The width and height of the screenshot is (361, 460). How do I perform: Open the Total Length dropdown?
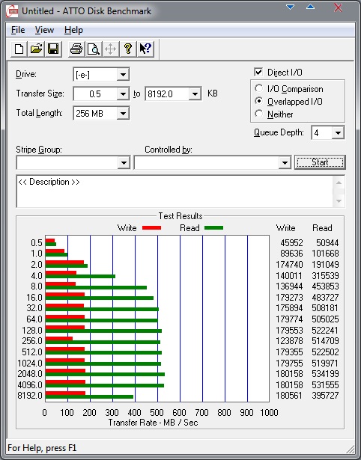point(123,113)
